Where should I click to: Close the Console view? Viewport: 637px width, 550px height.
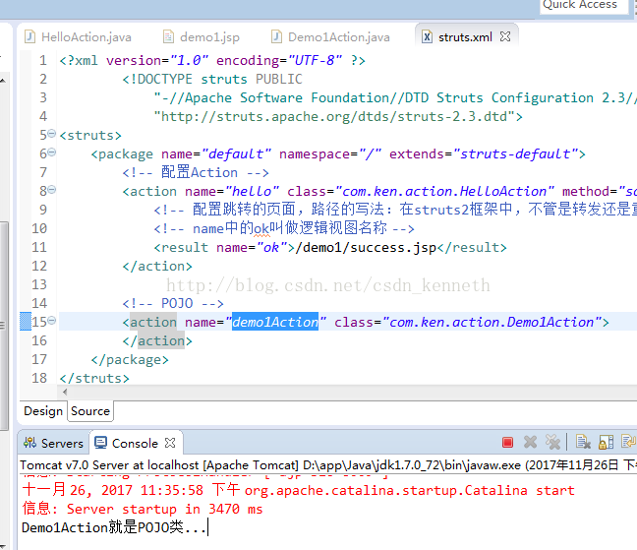[x=170, y=443]
